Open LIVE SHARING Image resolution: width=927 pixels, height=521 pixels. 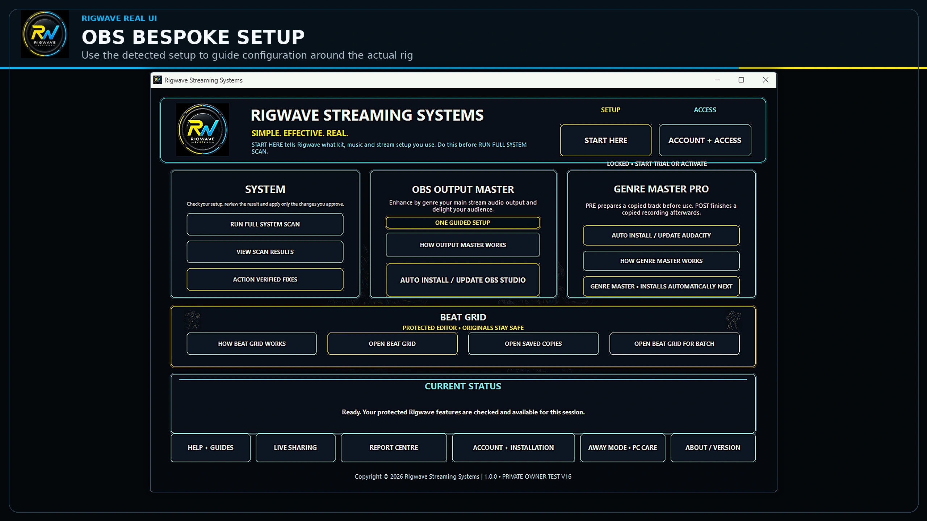[295, 448]
